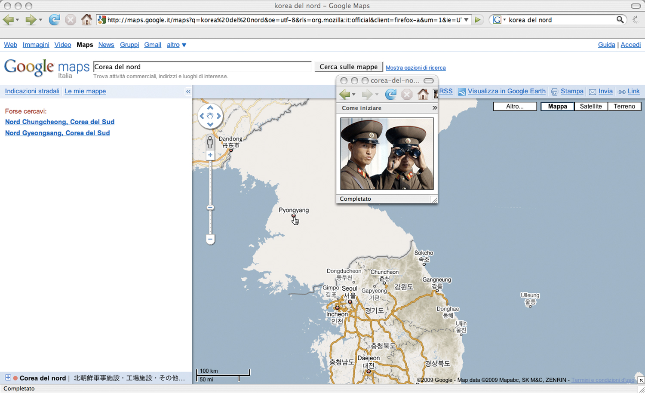Select the Mappa view button
This screenshot has height=393, width=645.
click(x=557, y=106)
